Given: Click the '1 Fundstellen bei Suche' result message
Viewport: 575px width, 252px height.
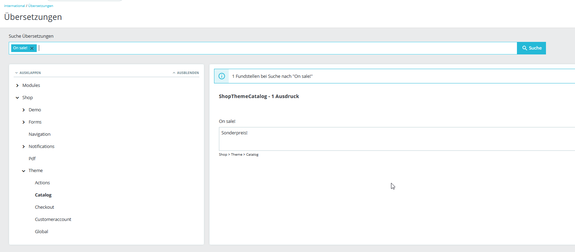Looking at the screenshot, I should click(x=272, y=76).
